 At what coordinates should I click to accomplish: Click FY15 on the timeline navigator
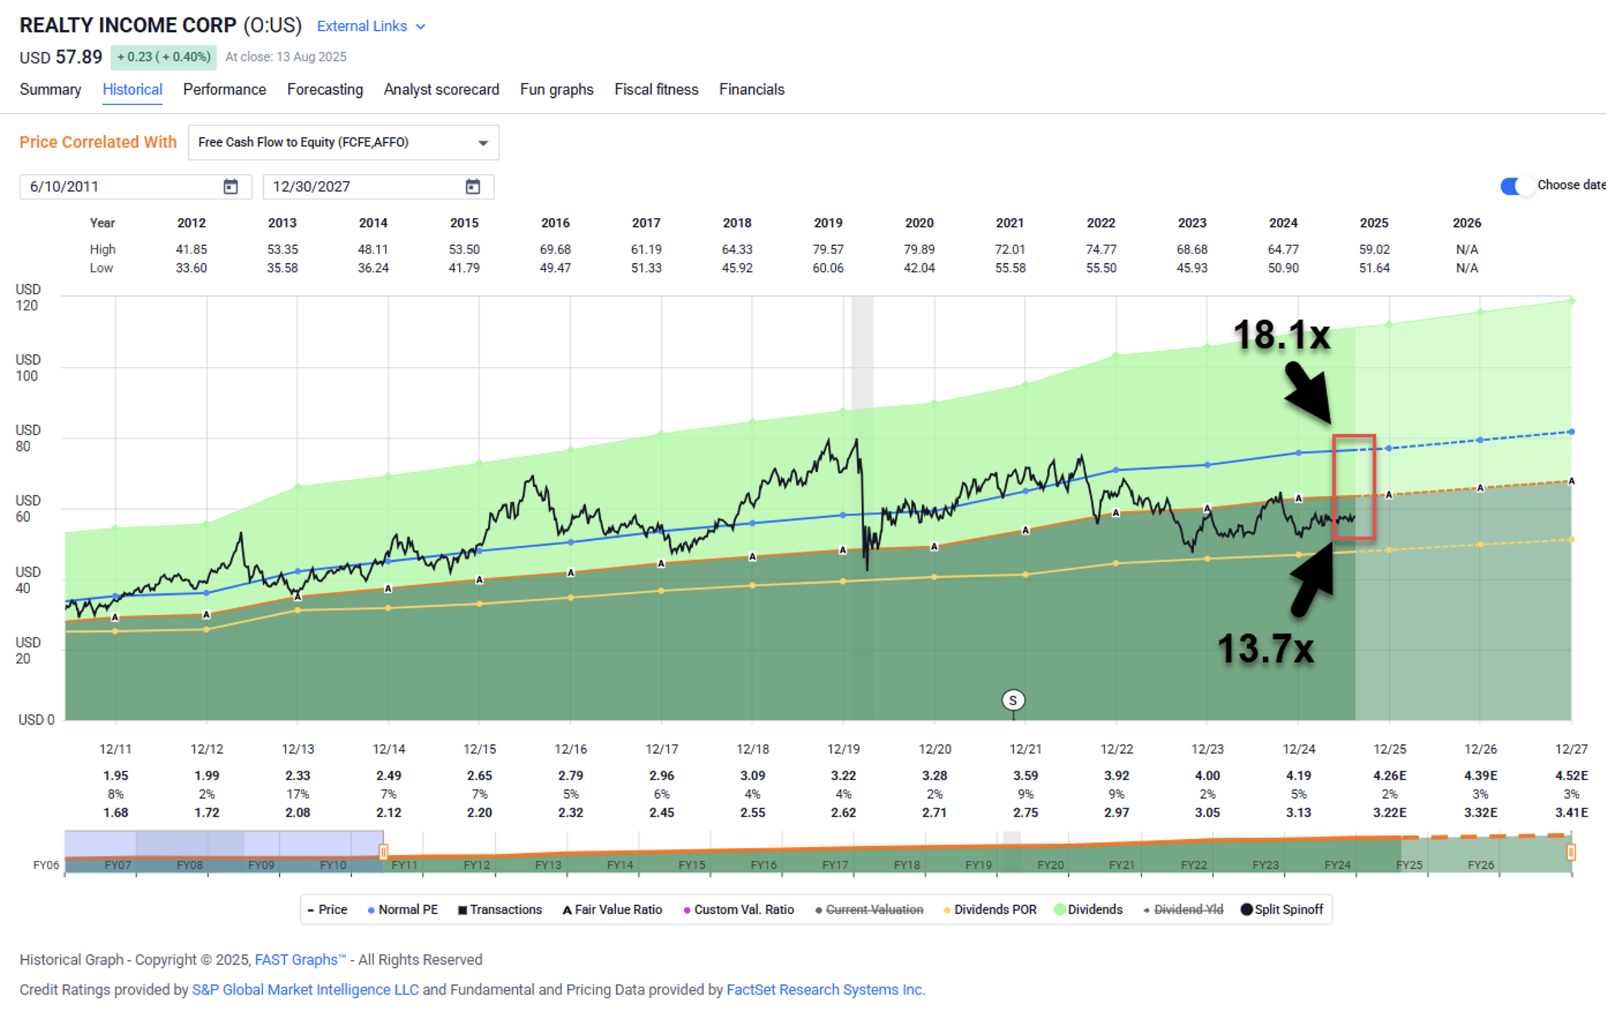click(691, 865)
